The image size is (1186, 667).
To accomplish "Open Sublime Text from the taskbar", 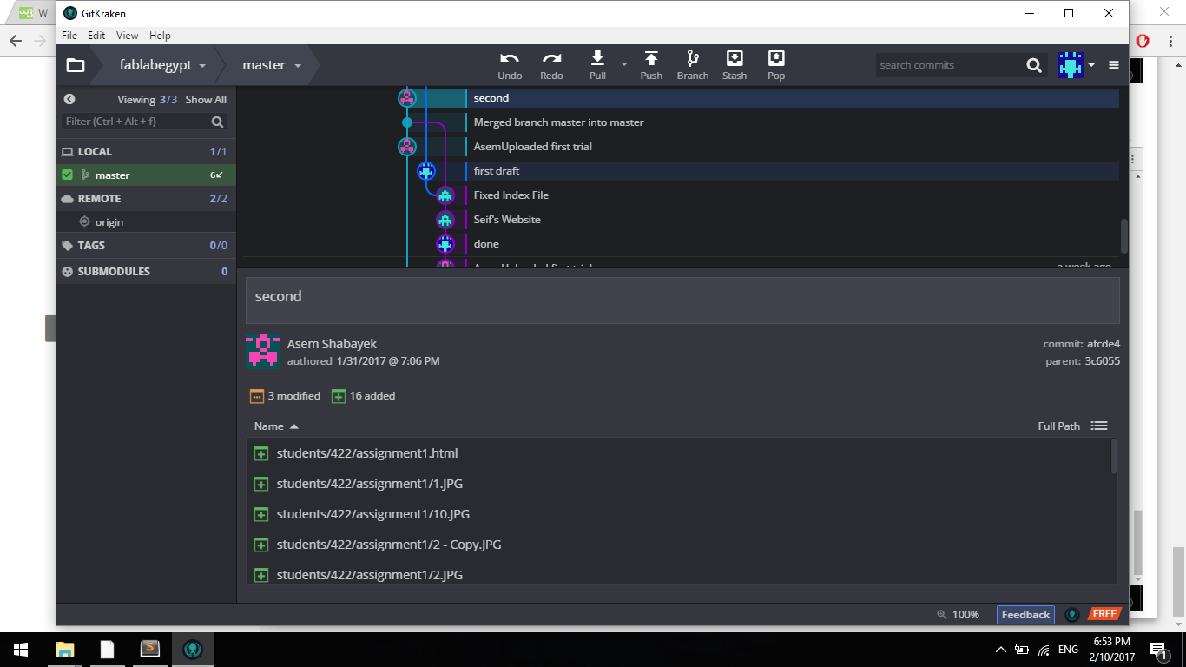I will click(x=150, y=649).
